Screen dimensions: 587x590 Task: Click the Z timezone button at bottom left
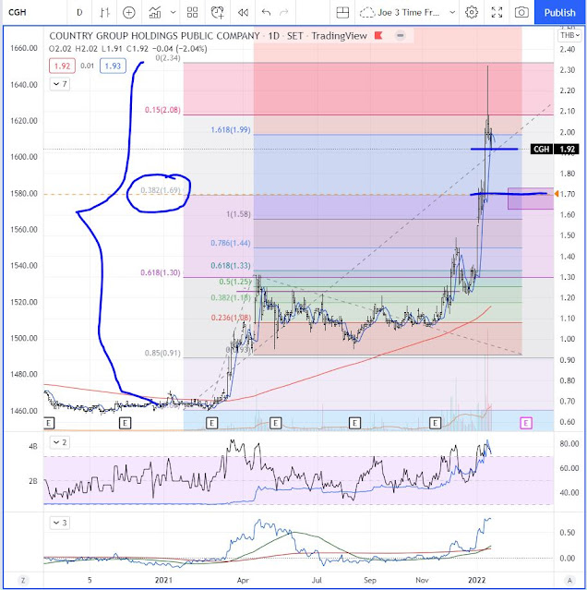[x=23, y=580]
